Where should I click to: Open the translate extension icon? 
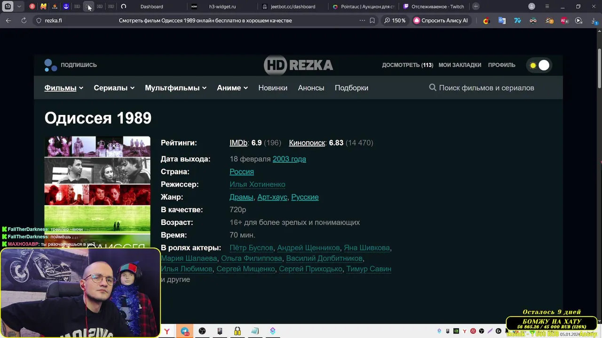(x=502, y=21)
